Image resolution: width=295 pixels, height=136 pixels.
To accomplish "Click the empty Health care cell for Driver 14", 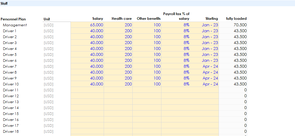I will point(118,108).
